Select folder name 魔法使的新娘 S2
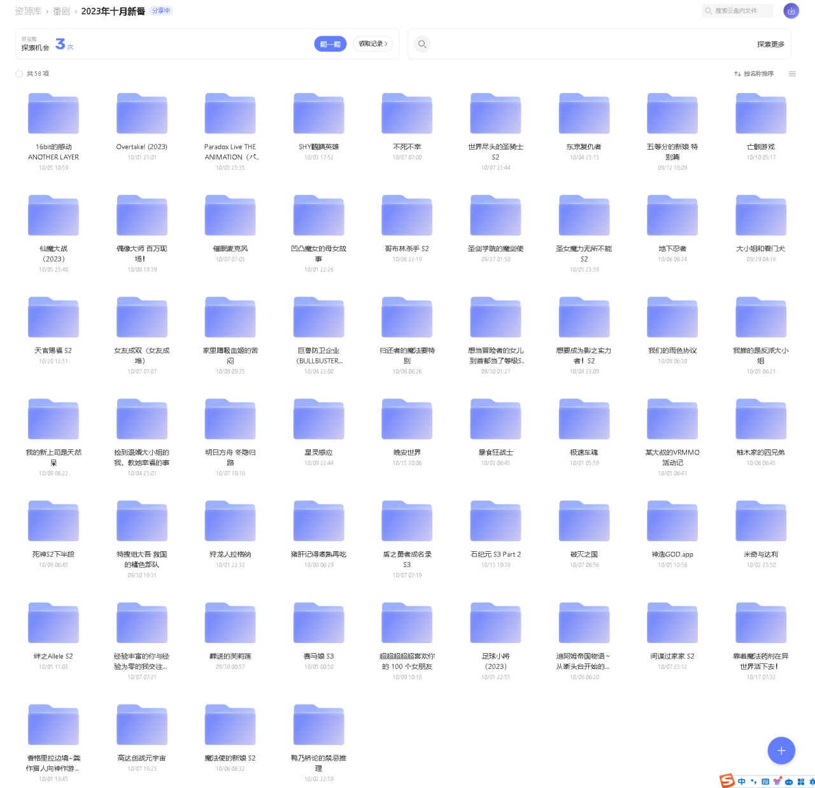Screen dimensions: 815x788 230,758
